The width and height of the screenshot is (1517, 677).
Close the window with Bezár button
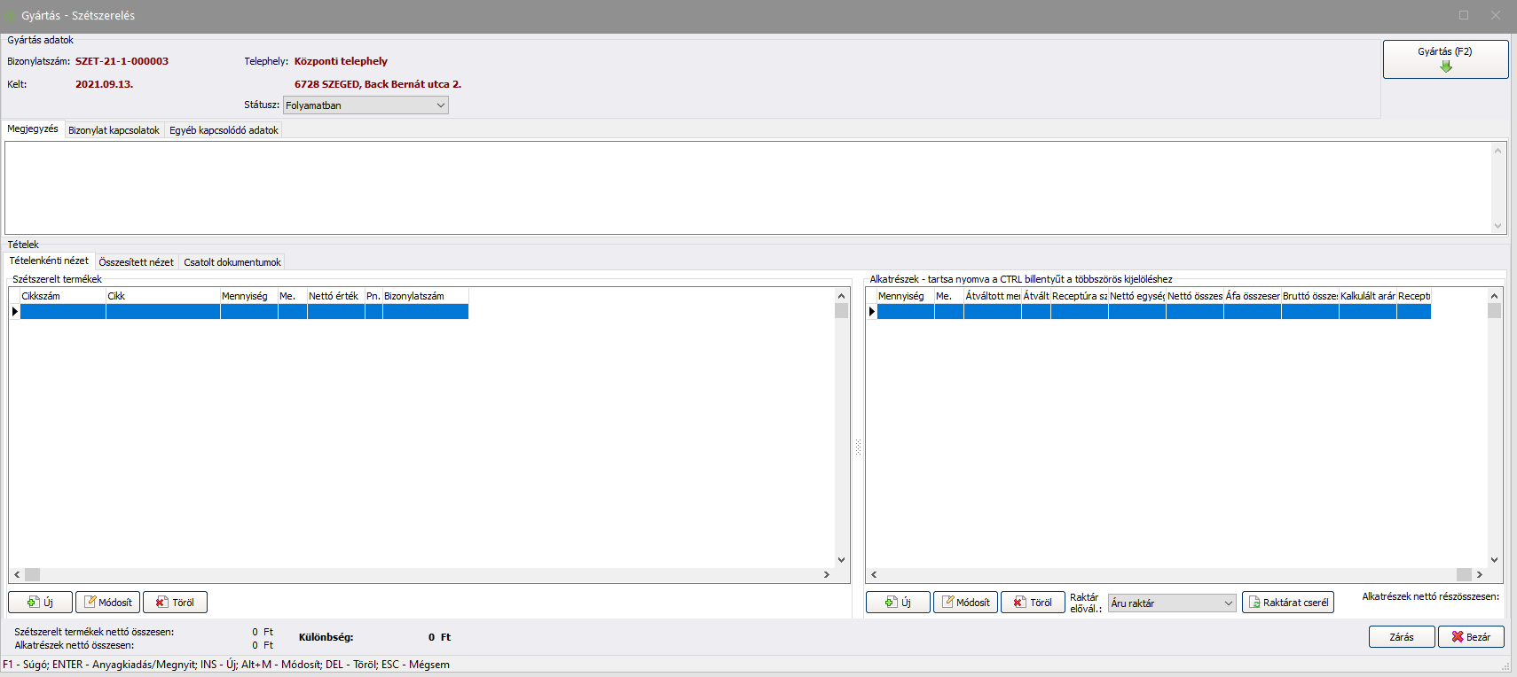pos(1471,637)
